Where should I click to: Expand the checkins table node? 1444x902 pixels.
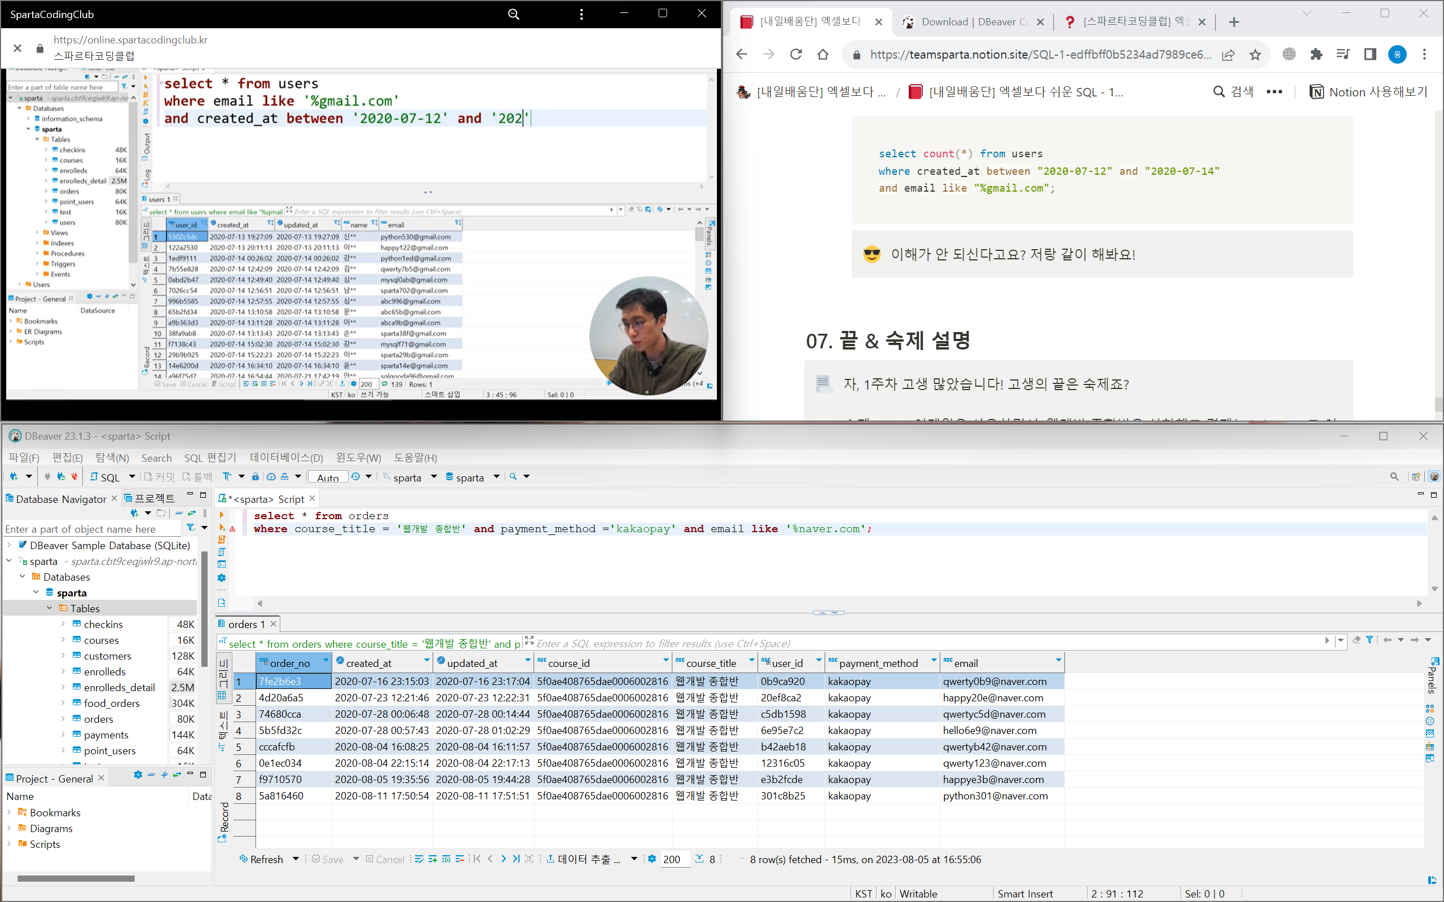click(x=63, y=624)
